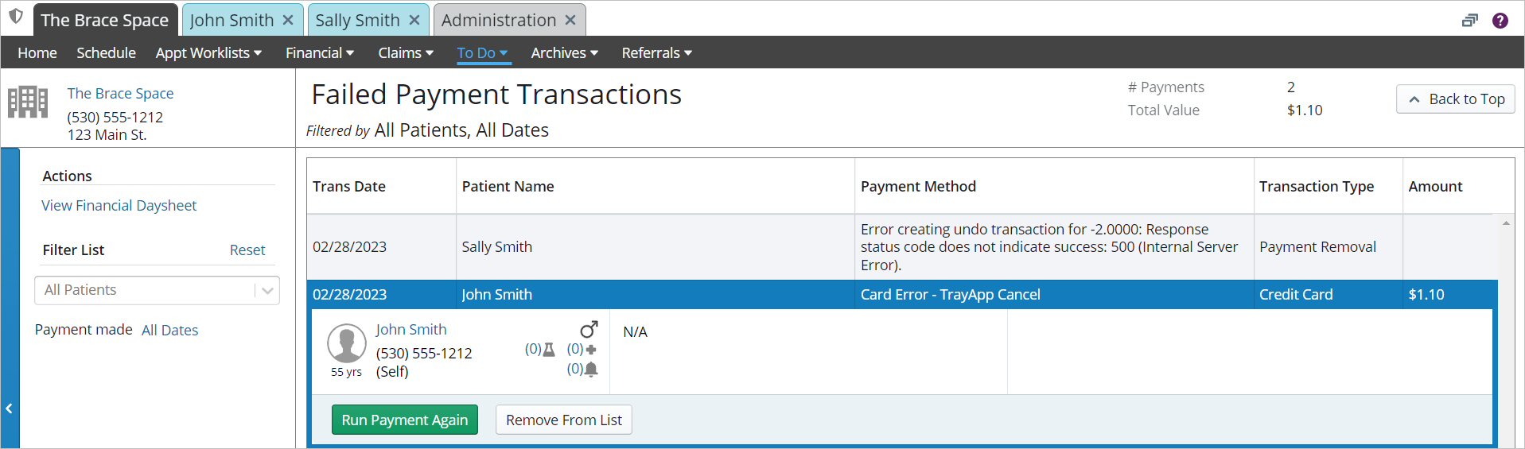Click the purple help question mark icon

(x=1500, y=21)
